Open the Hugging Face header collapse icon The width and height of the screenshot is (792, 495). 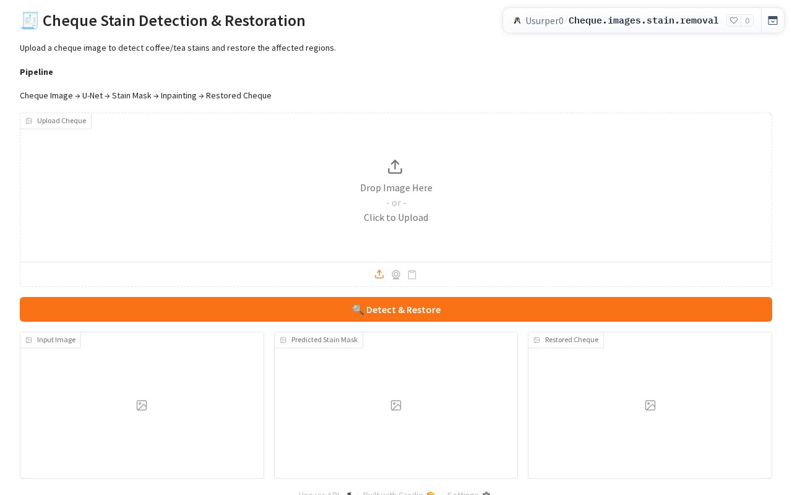(773, 20)
